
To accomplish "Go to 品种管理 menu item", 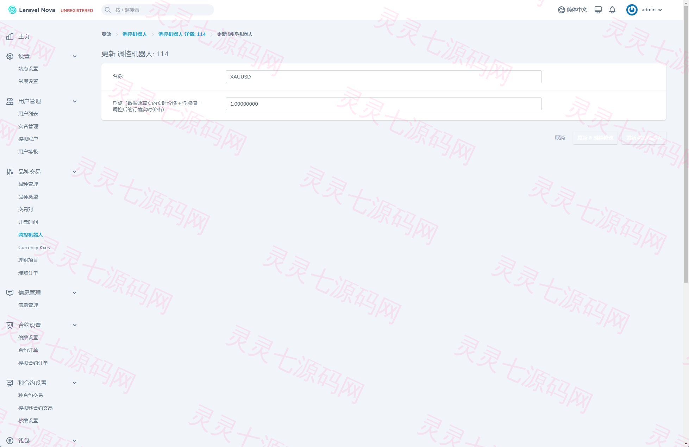I will (x=28, y=184).
